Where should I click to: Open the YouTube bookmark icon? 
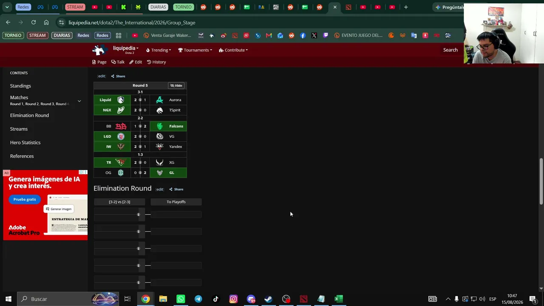[135, 35]
